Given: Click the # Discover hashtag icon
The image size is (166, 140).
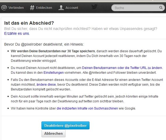Looking at the screenshot, I should pyautogui.click(x=32, y=8).
